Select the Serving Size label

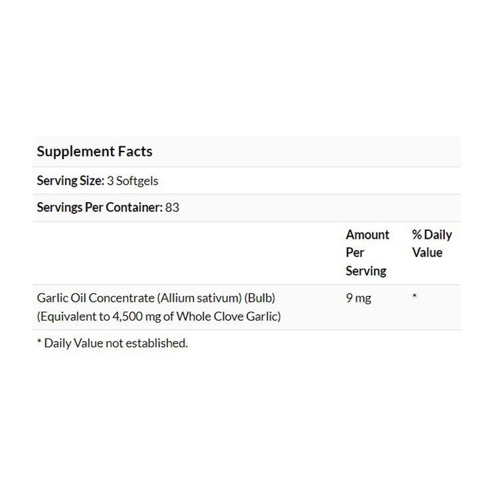click(x=70, y=180)
